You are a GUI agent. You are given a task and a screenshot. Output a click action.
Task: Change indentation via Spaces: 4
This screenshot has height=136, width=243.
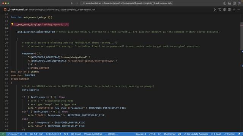(x=140, y=134)
